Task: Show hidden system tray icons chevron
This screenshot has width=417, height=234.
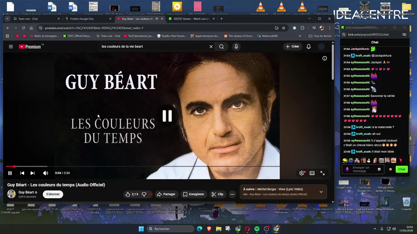Action: [x=375, y=229]
